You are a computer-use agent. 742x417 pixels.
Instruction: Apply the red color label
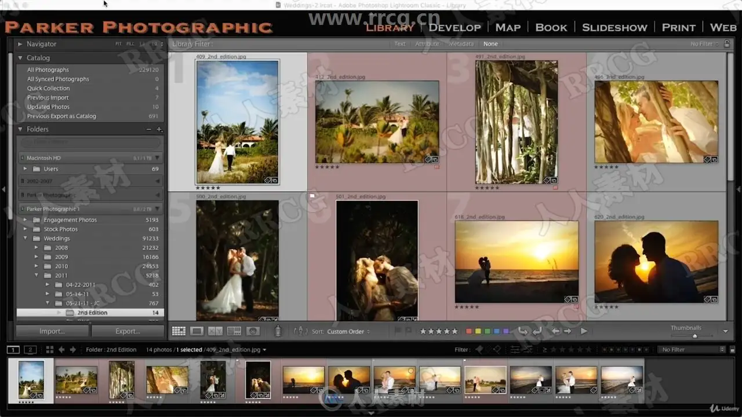coord(469,331)
